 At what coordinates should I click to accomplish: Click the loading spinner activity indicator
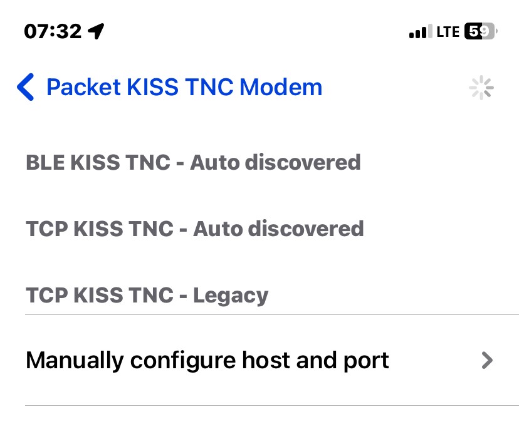point(481,88)
